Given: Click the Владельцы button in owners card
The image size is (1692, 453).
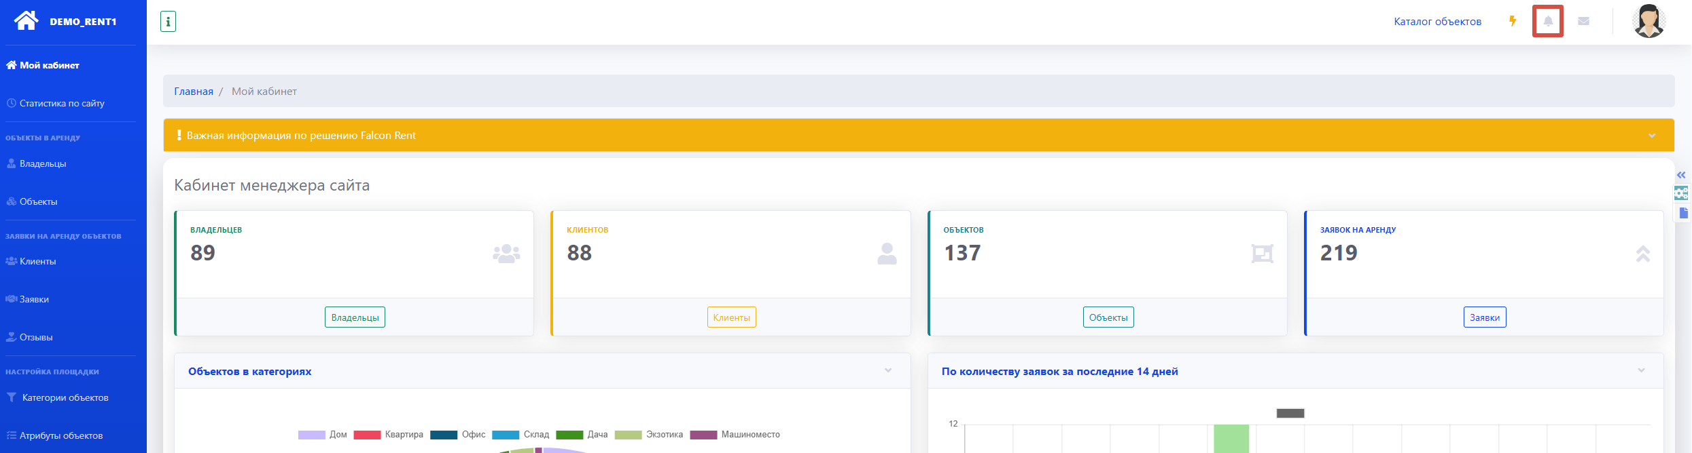Looking at the screenshot, I should pyautogui.click(x=355, y=317).
